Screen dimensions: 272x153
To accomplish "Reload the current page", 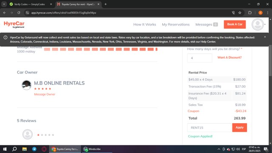I will tap(19, 13).
